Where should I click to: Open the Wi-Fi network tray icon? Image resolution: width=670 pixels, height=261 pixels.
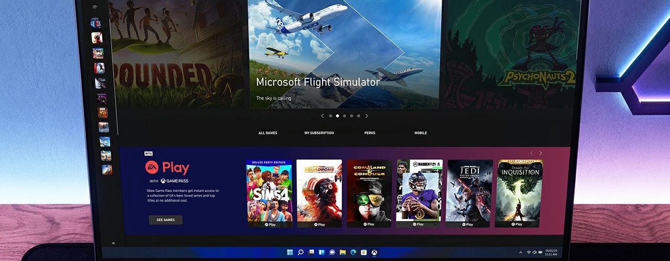[528, 253]
